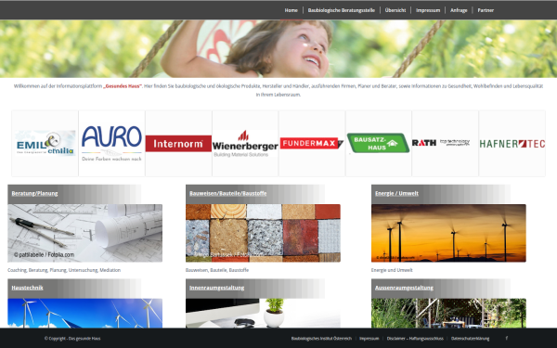Click the desk with plant image
557x348 pixels.
[263, 314]
